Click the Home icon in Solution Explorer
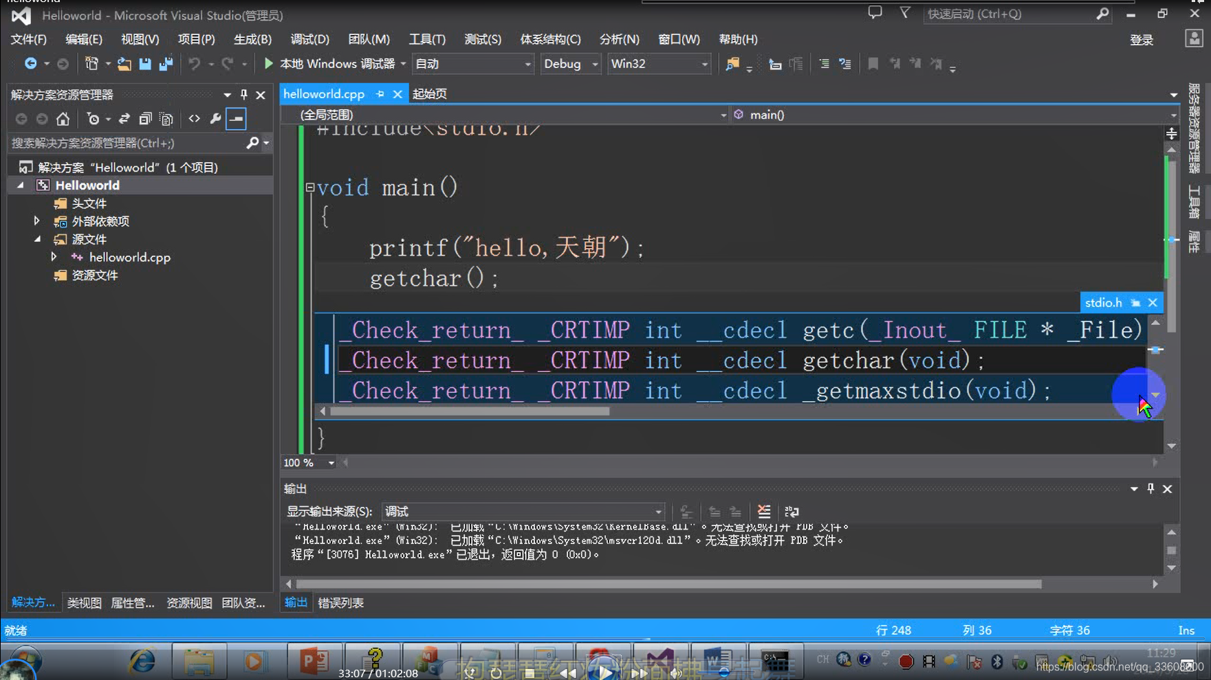Image resolution: width=1211 pixels, height=680 pixels. coord(63,119)
